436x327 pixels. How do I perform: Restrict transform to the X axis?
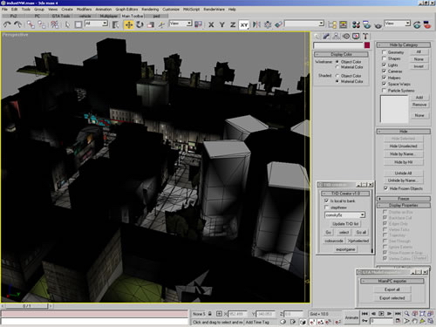click(x=211, y=25)
